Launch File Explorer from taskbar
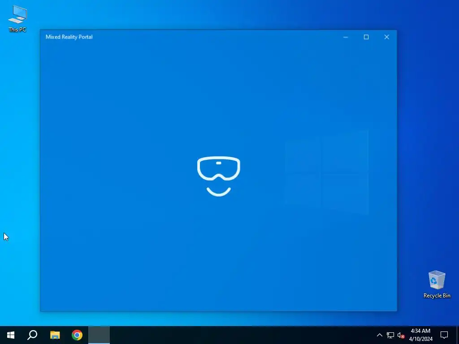 pos(55,335)
